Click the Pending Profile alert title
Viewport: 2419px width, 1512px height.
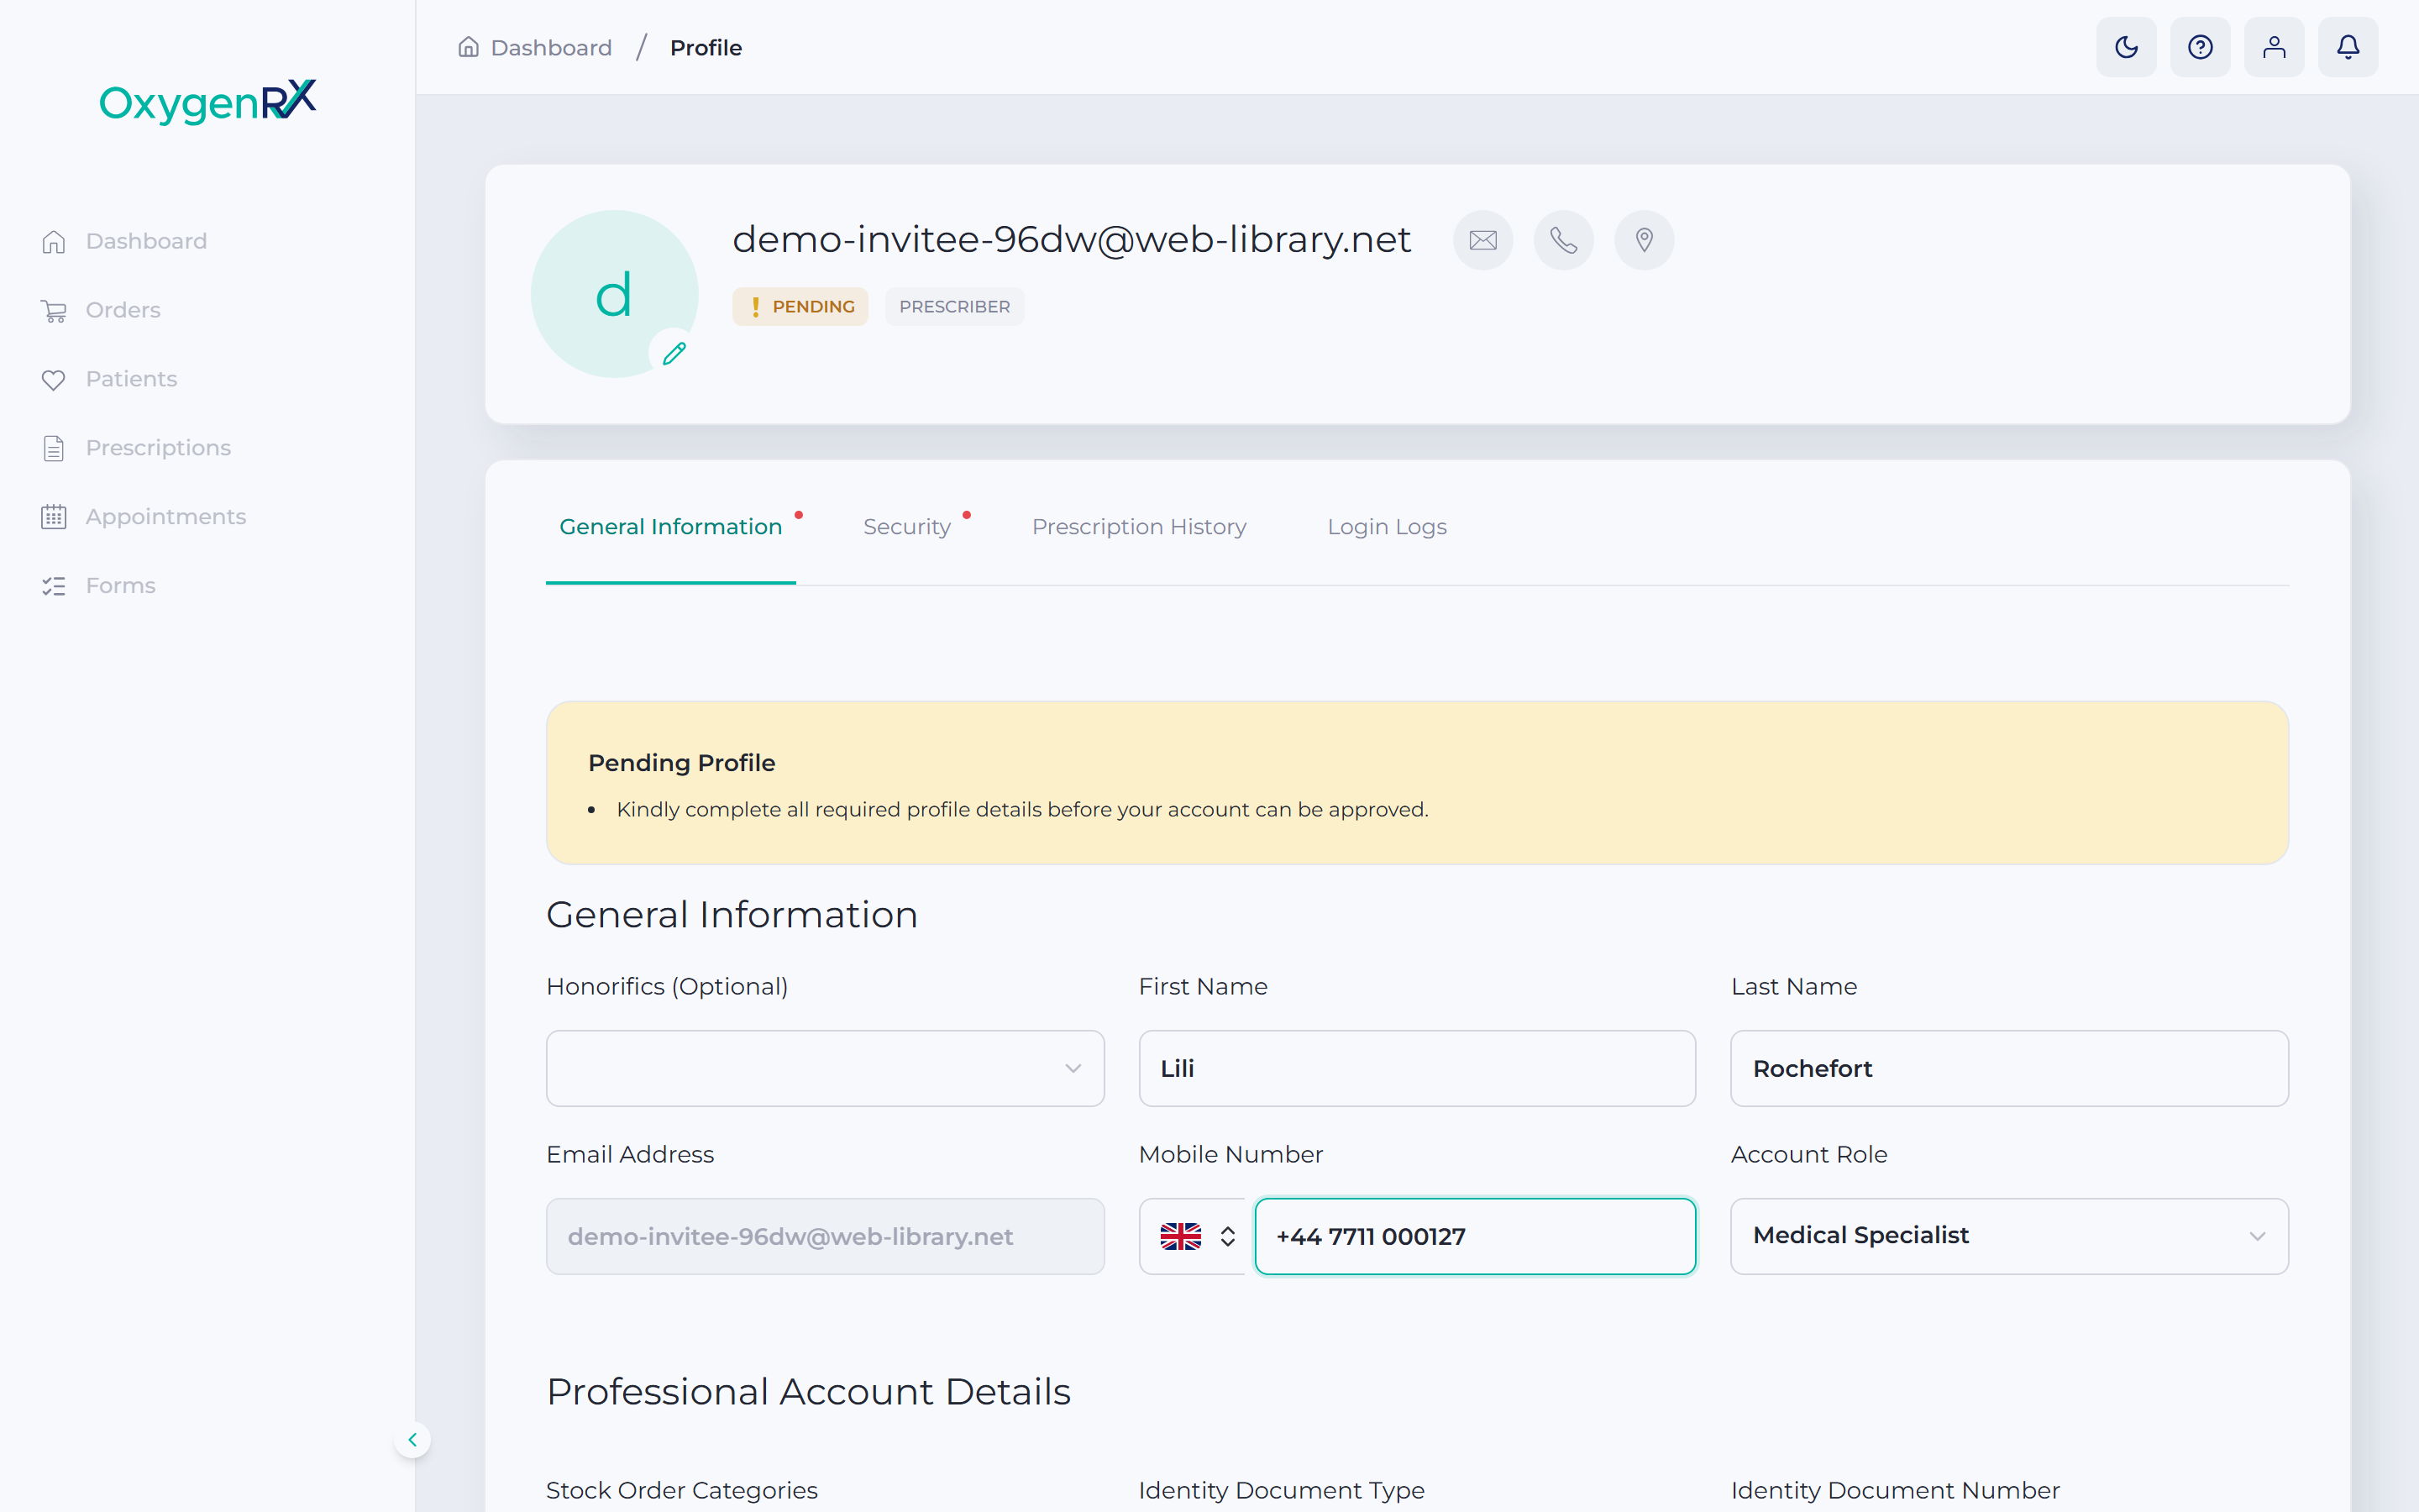682,763
